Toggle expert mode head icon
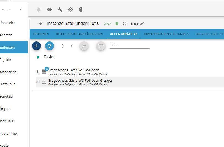224x147 pixels. click(81, 10)
